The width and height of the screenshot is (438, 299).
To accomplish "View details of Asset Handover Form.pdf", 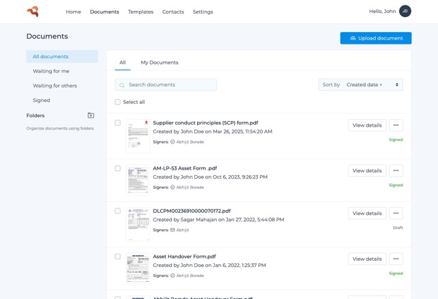I will click(367, 259).
